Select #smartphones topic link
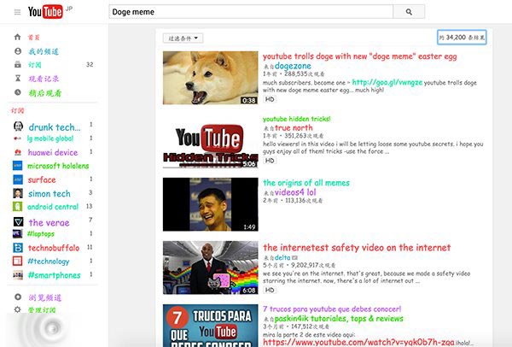Image resolution: width=512 pixels, height=347 pixels. pos(55,275)
